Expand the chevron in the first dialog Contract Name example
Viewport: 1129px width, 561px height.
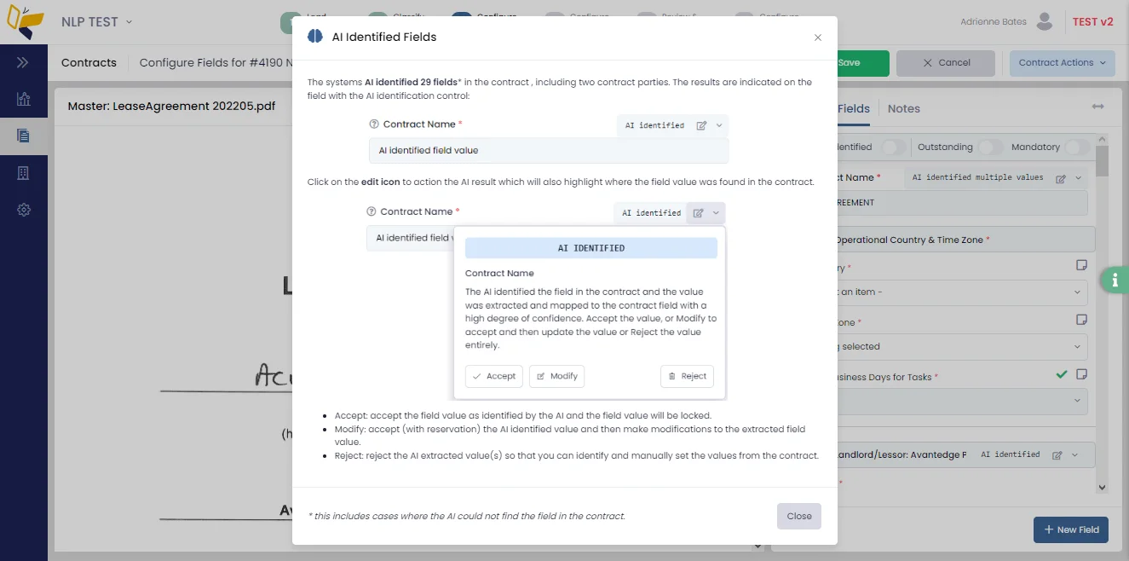point(719,125)
